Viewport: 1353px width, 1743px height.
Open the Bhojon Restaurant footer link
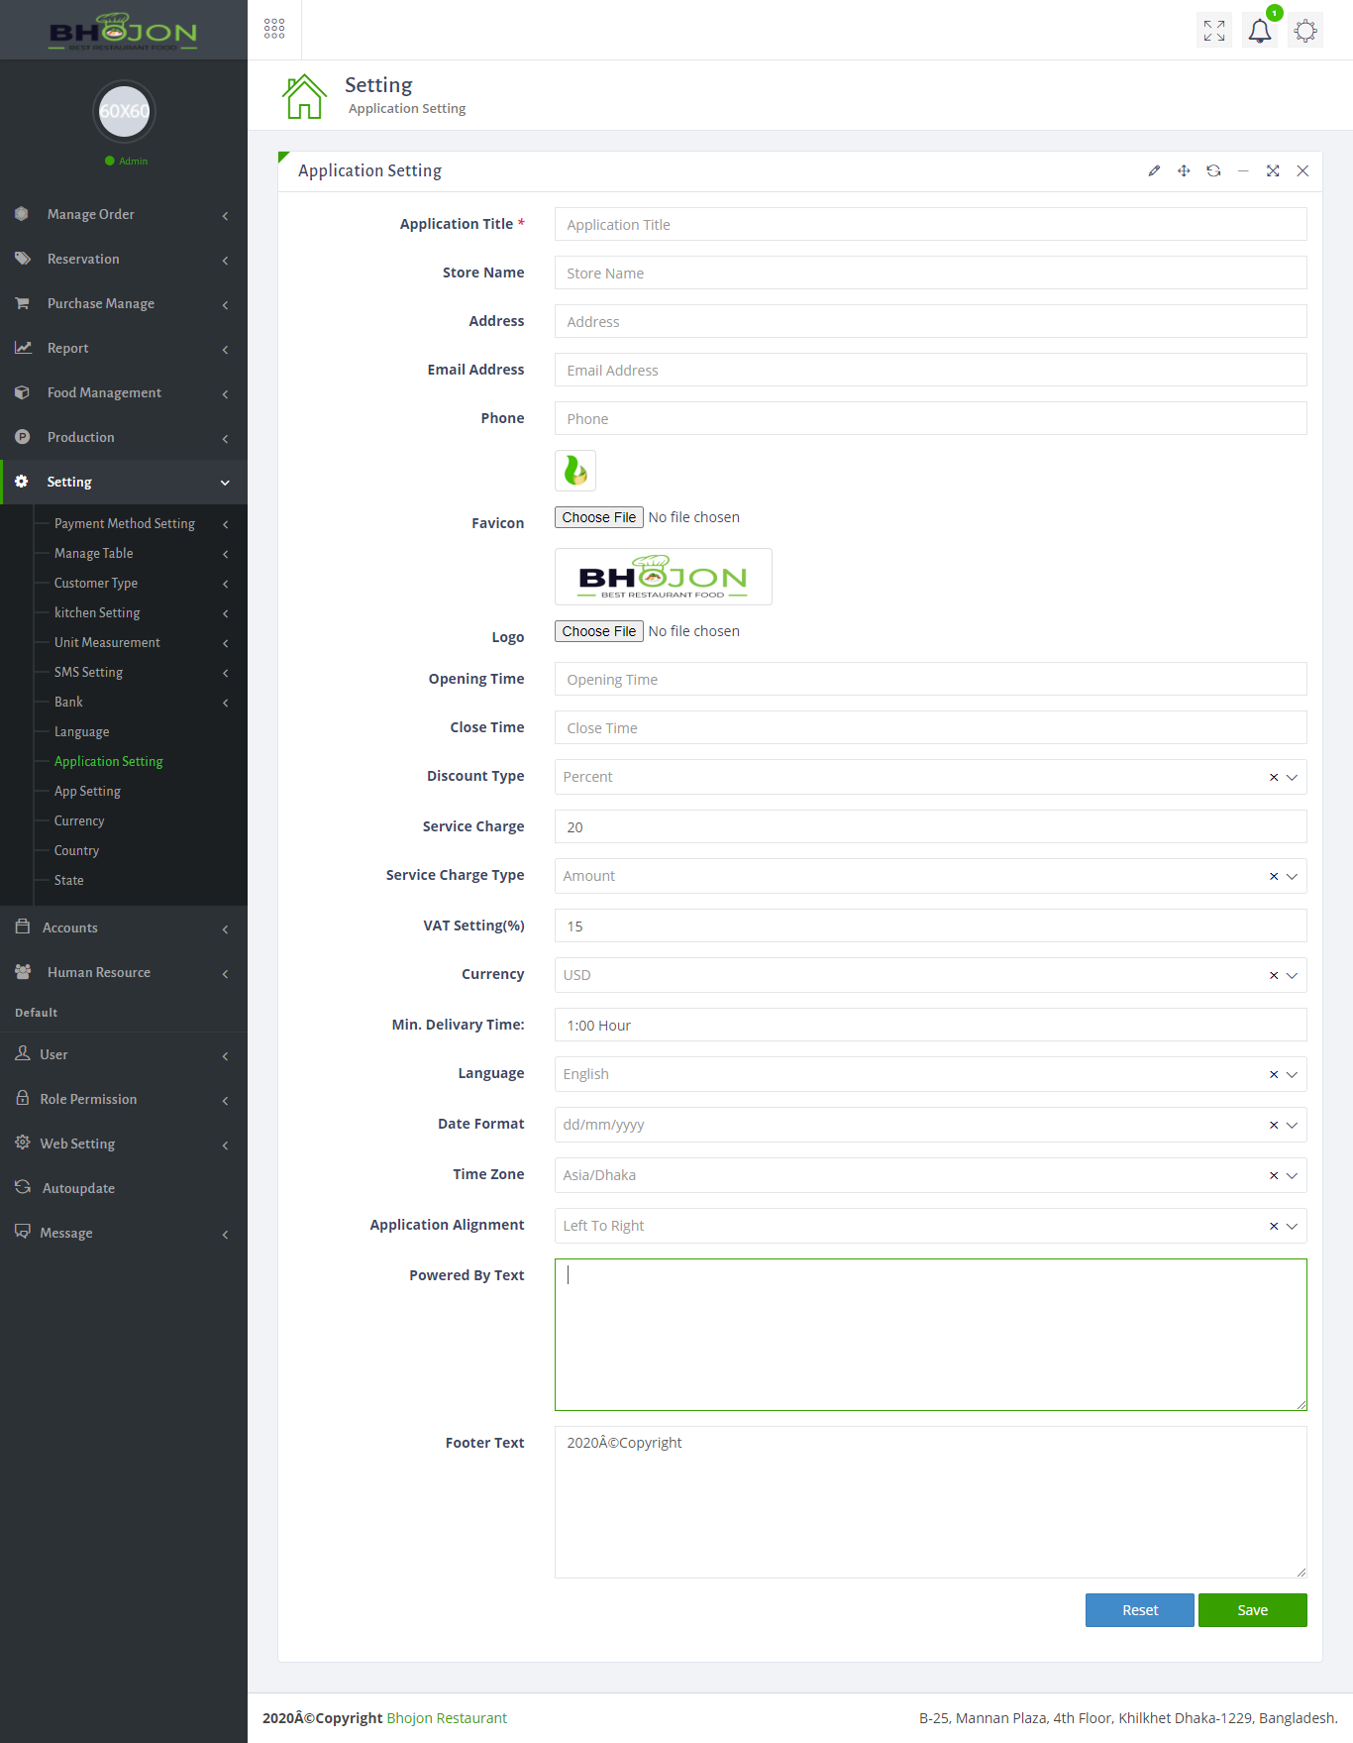pos(447,1718)
